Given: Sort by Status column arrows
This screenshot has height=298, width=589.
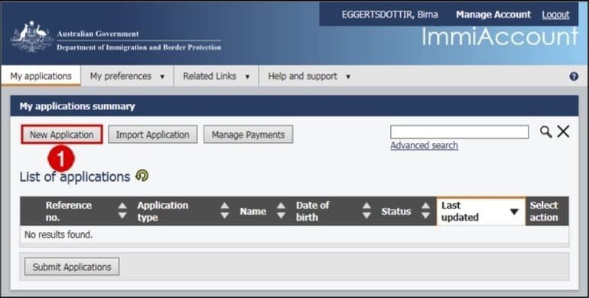Looking at the screenshot, I should coord(425,211).
